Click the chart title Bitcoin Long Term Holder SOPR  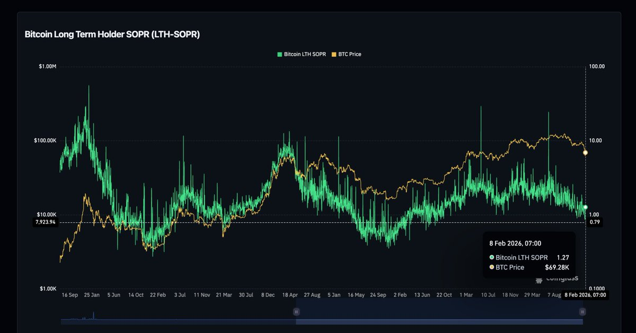point(112,34)
